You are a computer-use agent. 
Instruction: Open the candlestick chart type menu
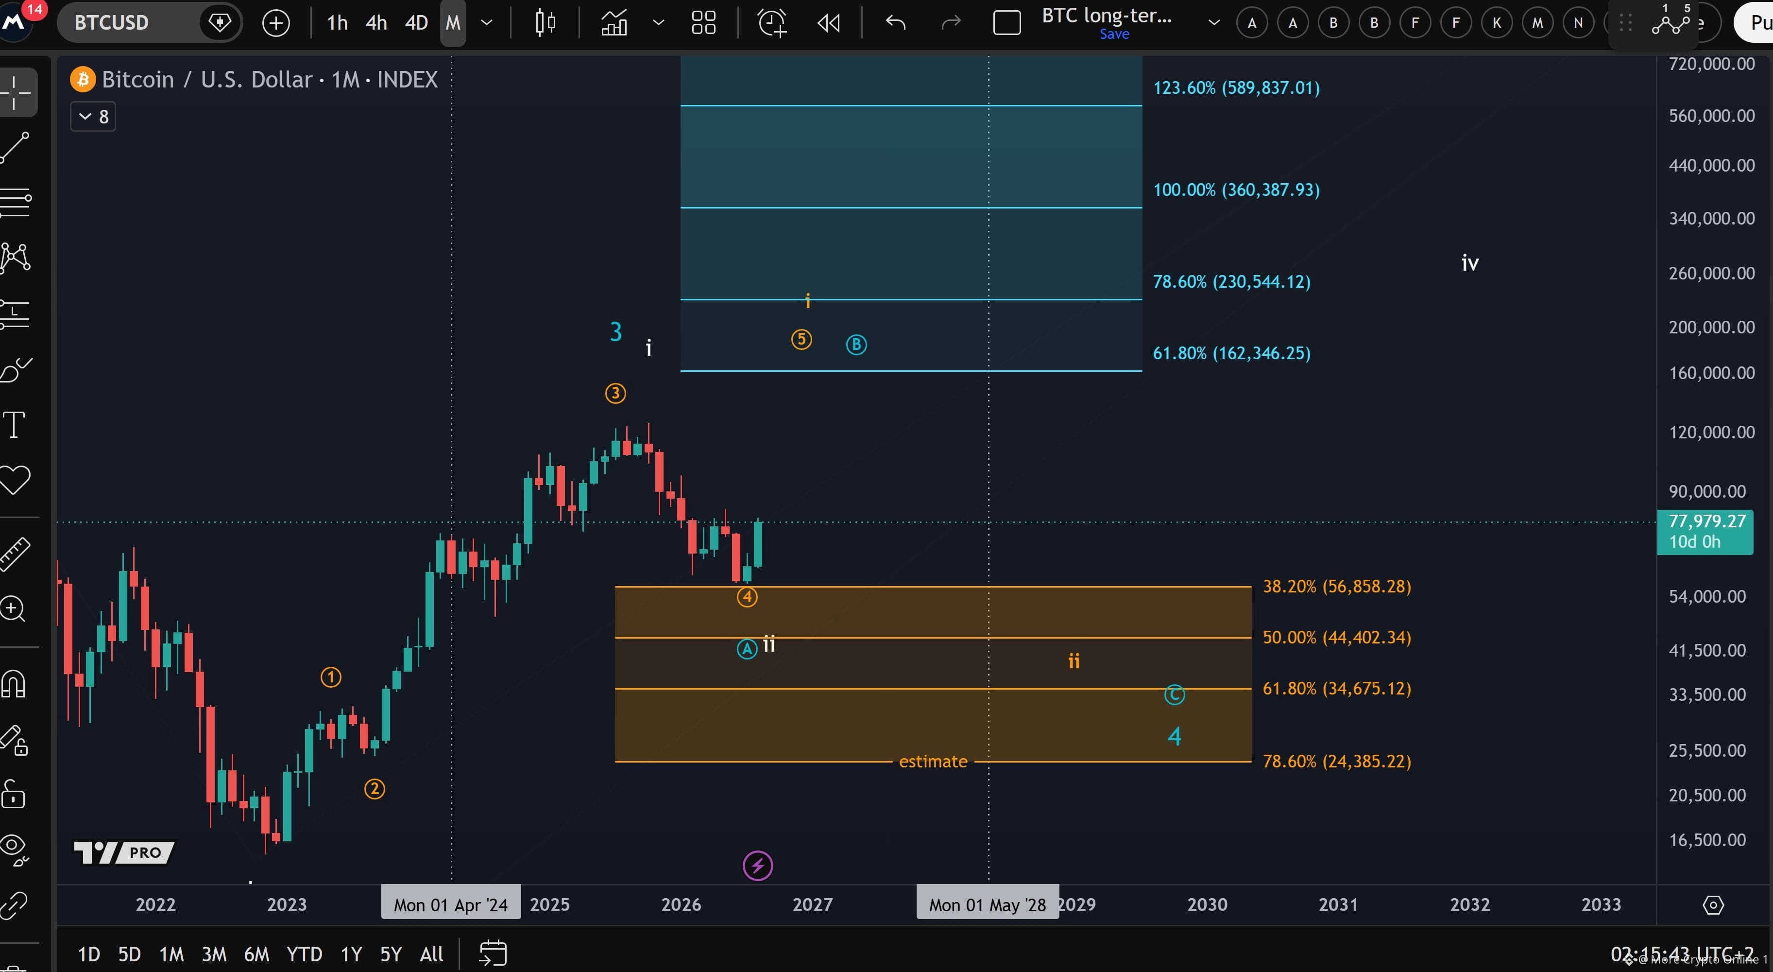[x=545, y=23]
